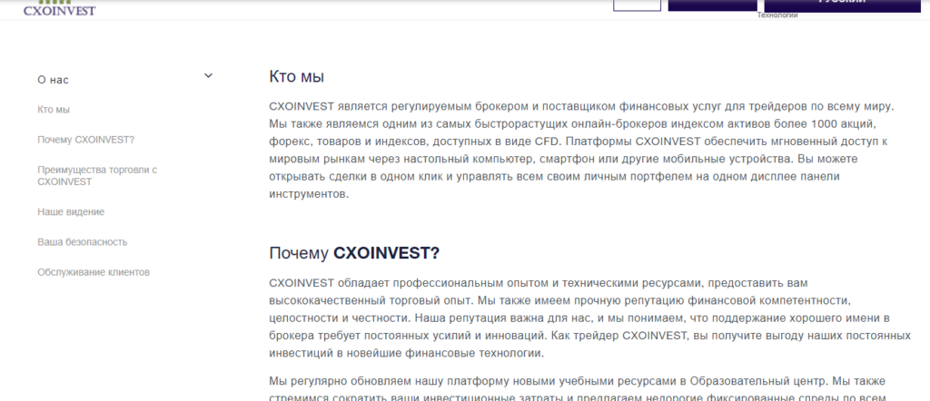Click the small Технологии label in header
The image size is (930, 401).
[x=777, y=15]
